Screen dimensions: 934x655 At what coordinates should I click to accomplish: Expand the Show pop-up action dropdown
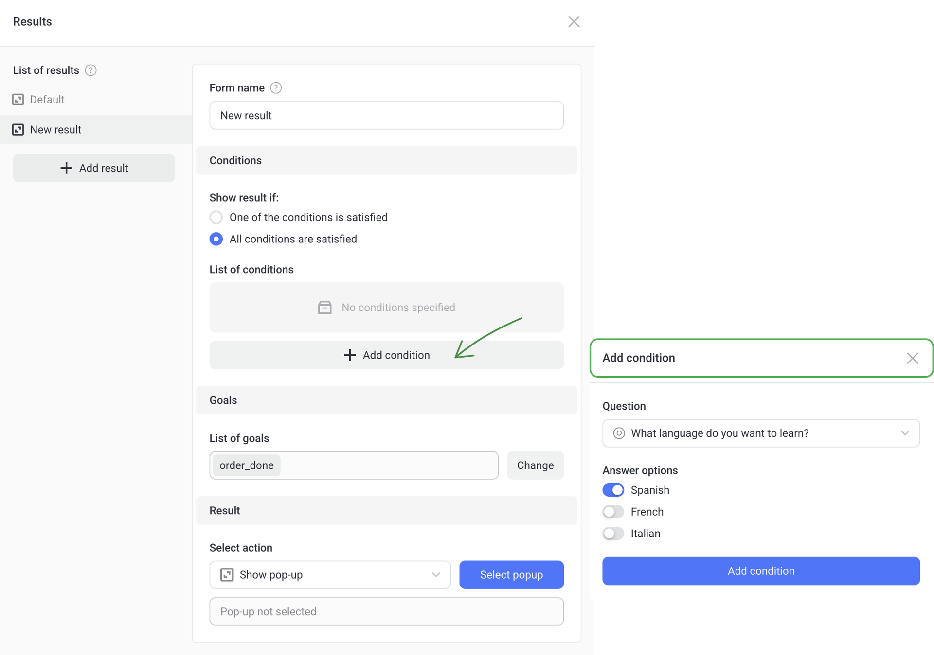pos(330,575)
